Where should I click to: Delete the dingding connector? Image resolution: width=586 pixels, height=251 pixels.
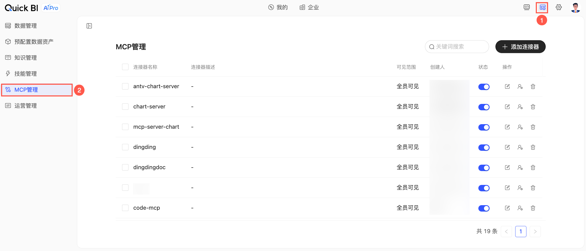(533, 147)
